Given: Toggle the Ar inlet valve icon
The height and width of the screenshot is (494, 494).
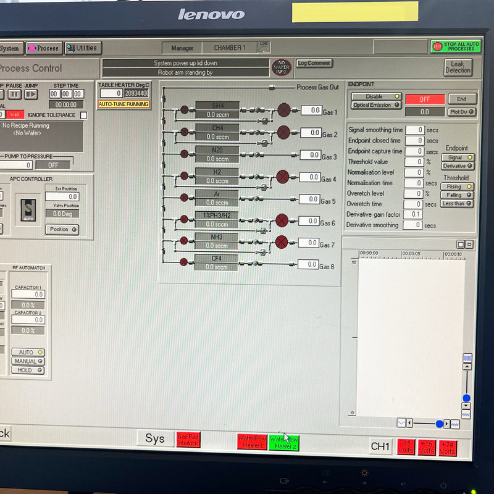Looking at the screenshot, I should pyautogui.click(x=184, y=198).
